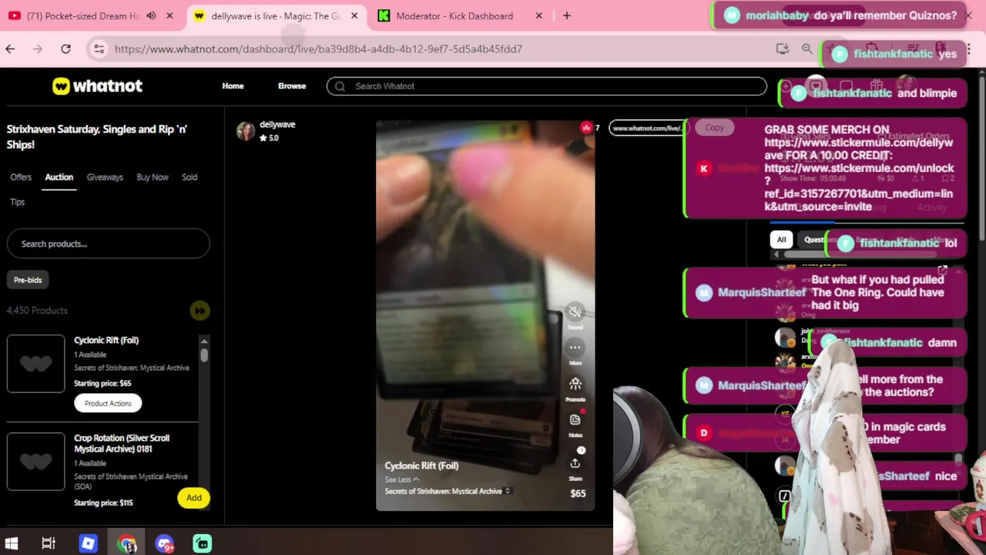Click the yellow Add button
The image size is (986, 555).
tap(193, 498)
